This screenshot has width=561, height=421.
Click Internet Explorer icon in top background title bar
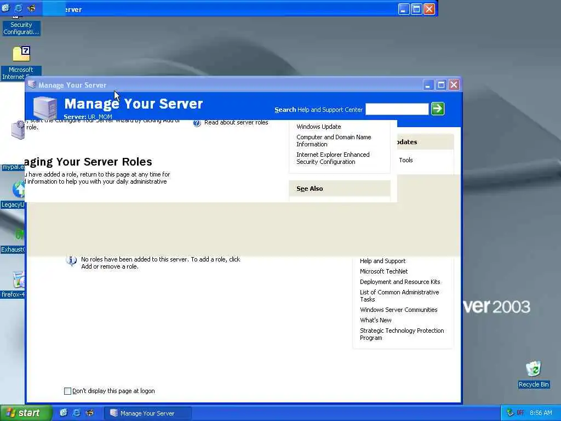pos(18,8)
